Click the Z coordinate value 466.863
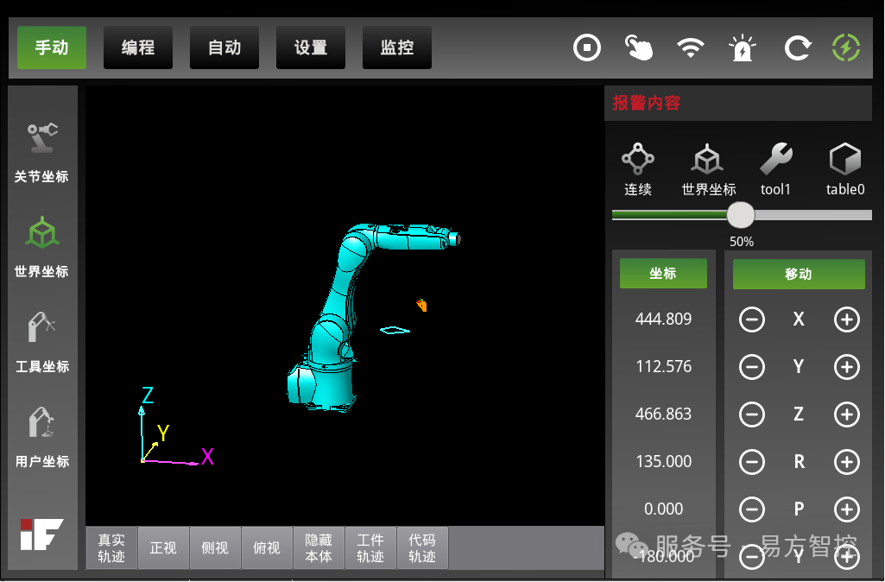Viewport: 885px width, 582px height. pyautogui.click(x=663, y=414)
